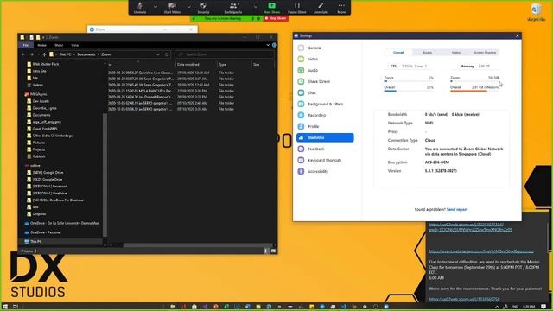Screen dimensions: 553x311
Task: Switch to details view in Explorer status bar
Action: click(x=266, y=251)
